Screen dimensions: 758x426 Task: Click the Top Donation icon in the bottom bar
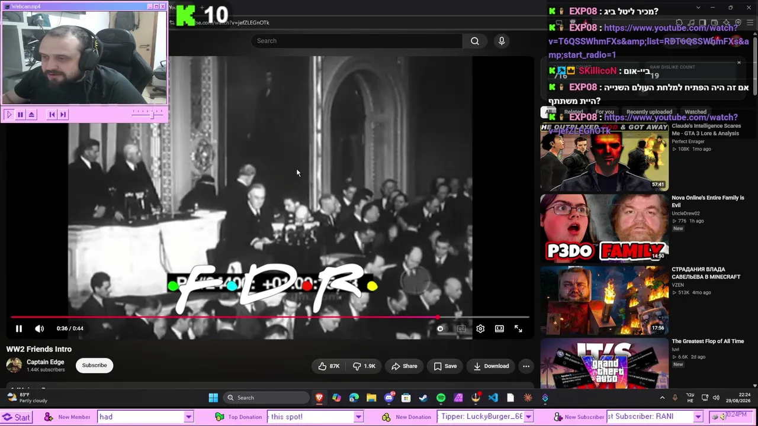(219, 417)
